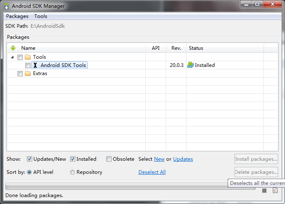Screen dimensions: 285x204
Task: Maximize the Android SDK Manager window
Action: pyautogui.click(x=257, y=4)
